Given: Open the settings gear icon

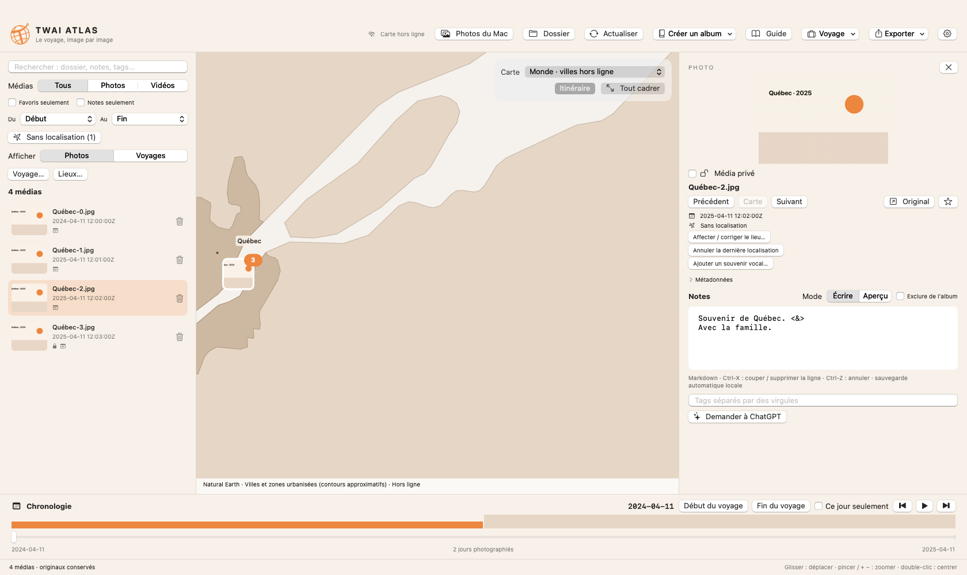Looking at the screenshot, I should (x=947, y=34).
